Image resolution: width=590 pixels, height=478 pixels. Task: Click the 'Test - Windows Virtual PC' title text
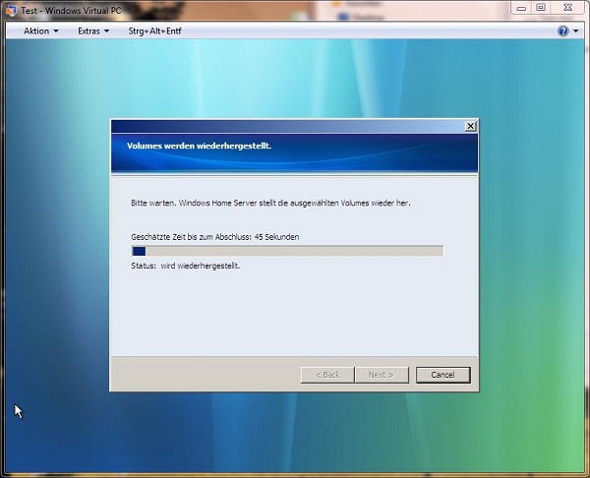point(67,7)
